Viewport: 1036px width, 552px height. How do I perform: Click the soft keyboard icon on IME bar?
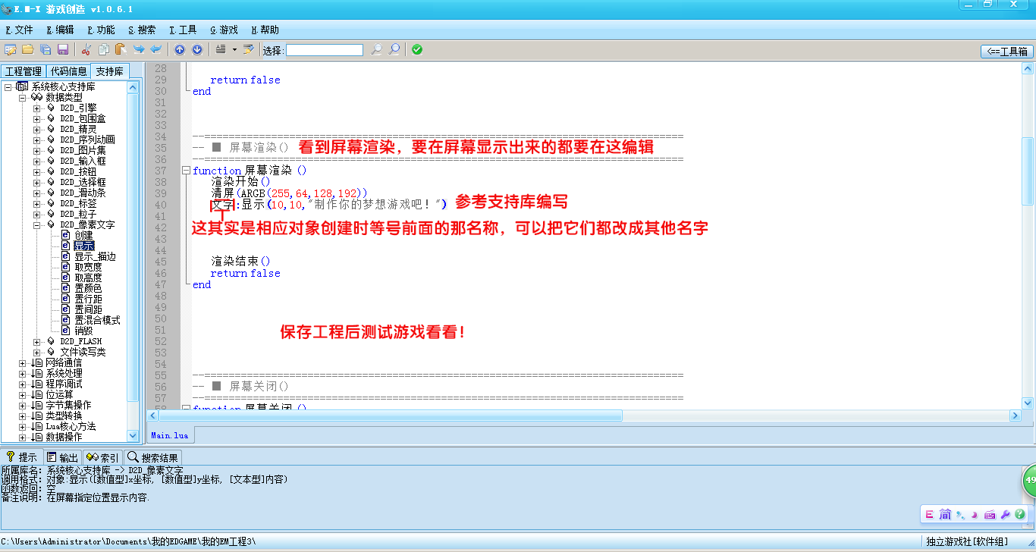pos(990,514)
